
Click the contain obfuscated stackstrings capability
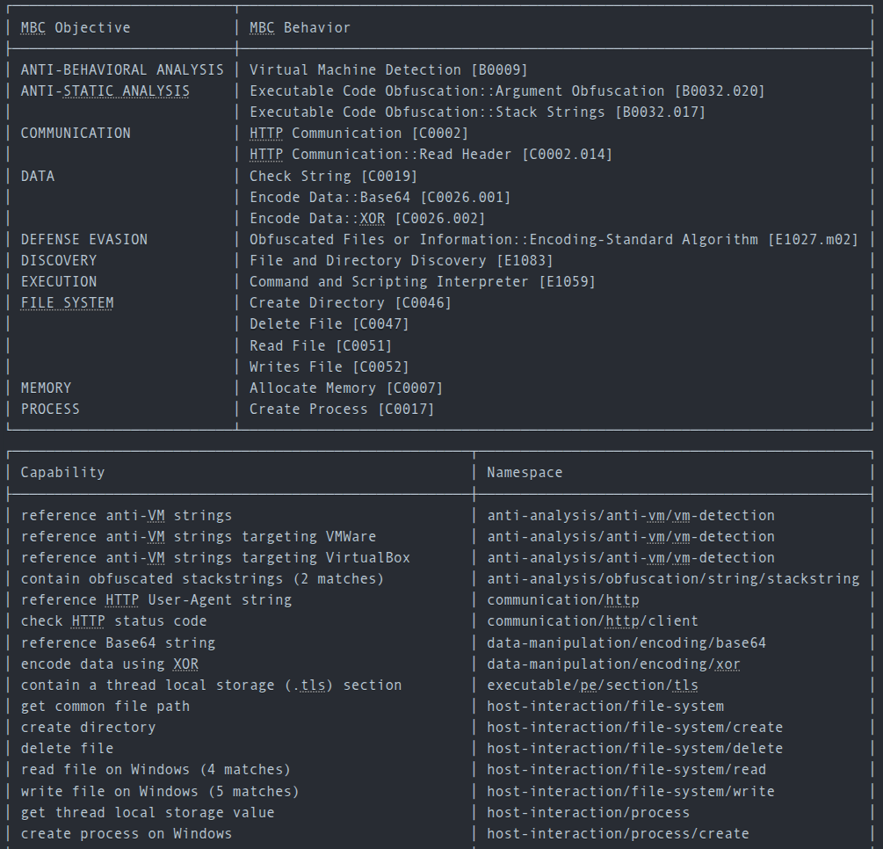tap(202, 579)
